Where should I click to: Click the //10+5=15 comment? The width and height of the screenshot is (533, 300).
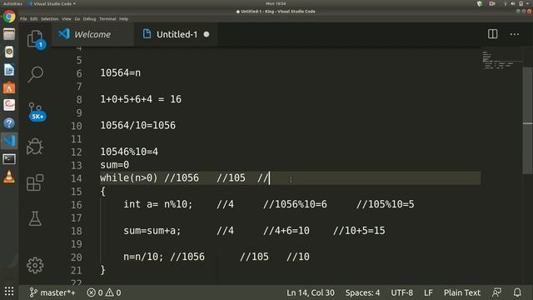click(x=359, y=231)
